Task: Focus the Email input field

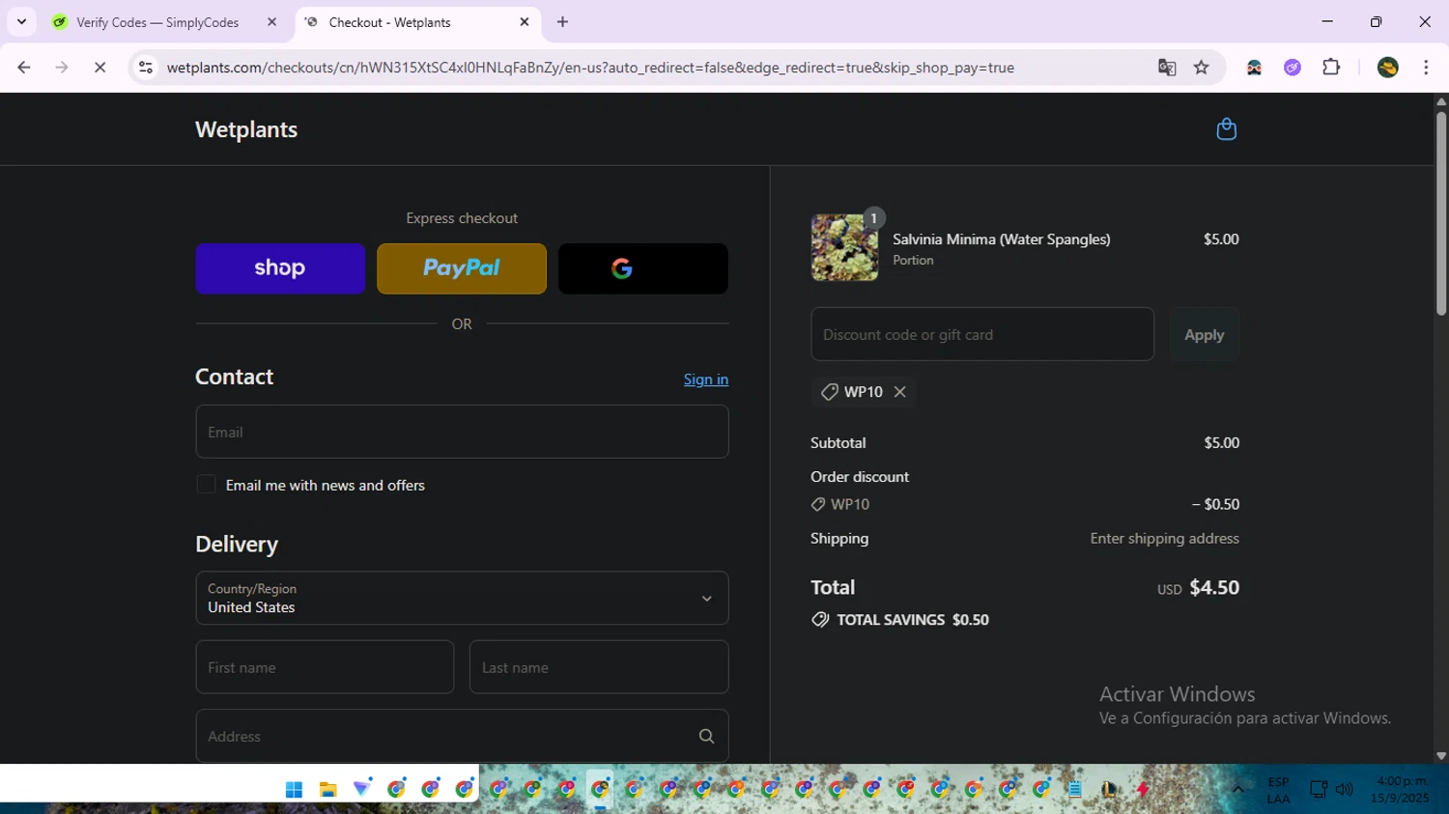Action: coord(462,432)
